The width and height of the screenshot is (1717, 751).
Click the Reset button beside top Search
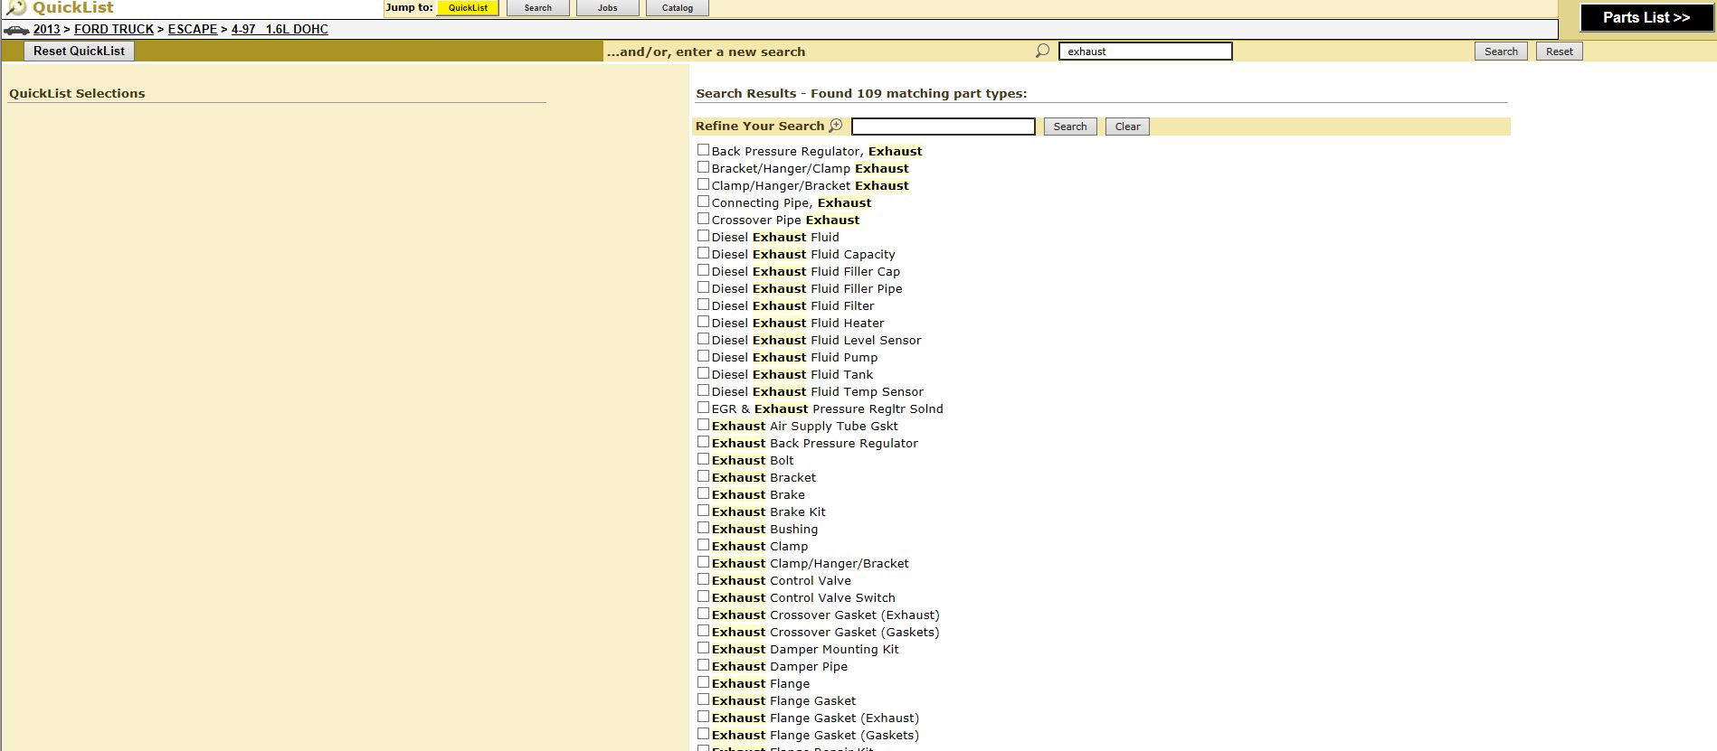1560,52
